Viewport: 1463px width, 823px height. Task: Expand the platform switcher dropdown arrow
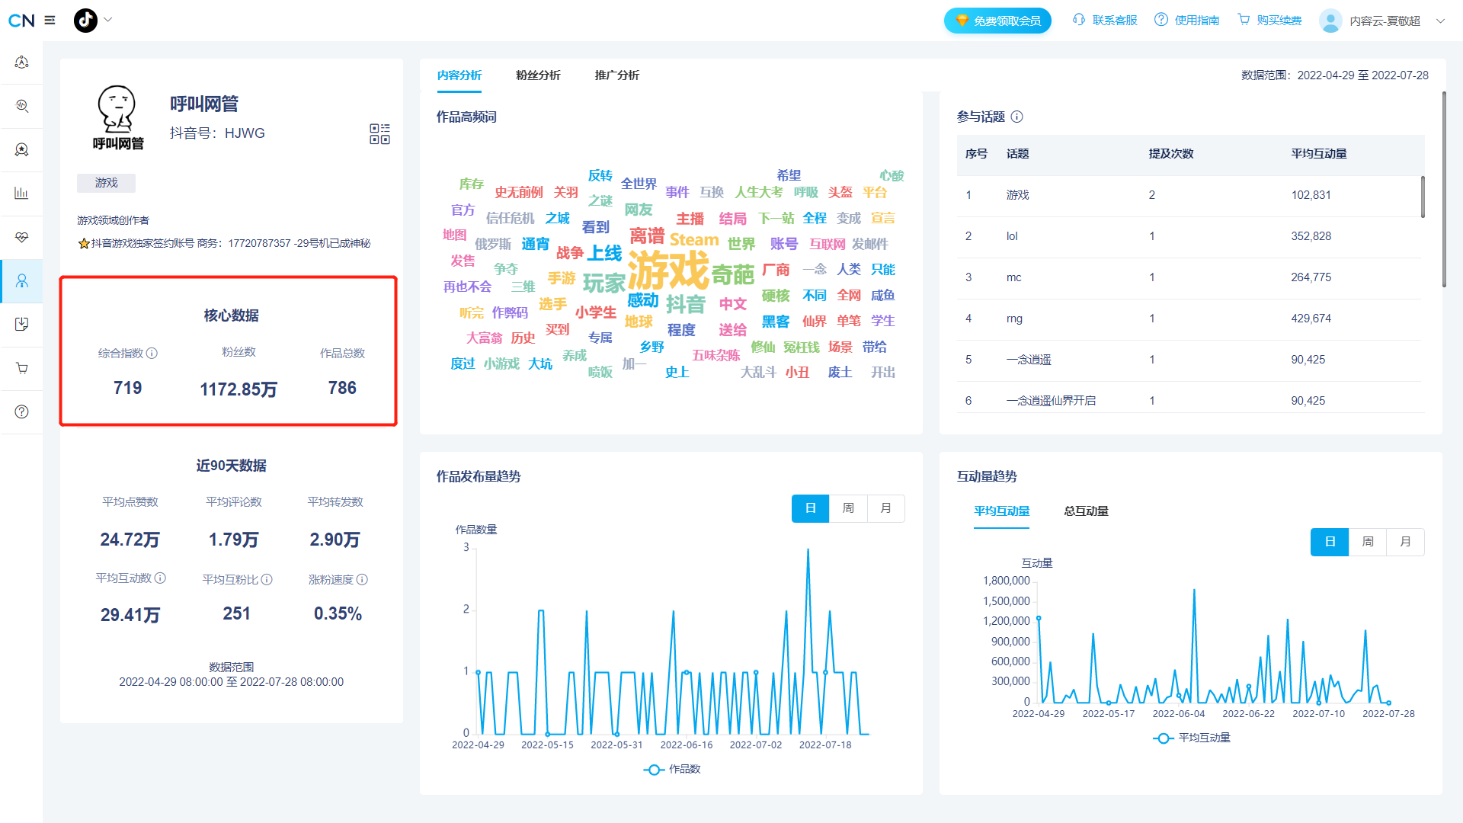pyautogui.click(x=108, y=20)
